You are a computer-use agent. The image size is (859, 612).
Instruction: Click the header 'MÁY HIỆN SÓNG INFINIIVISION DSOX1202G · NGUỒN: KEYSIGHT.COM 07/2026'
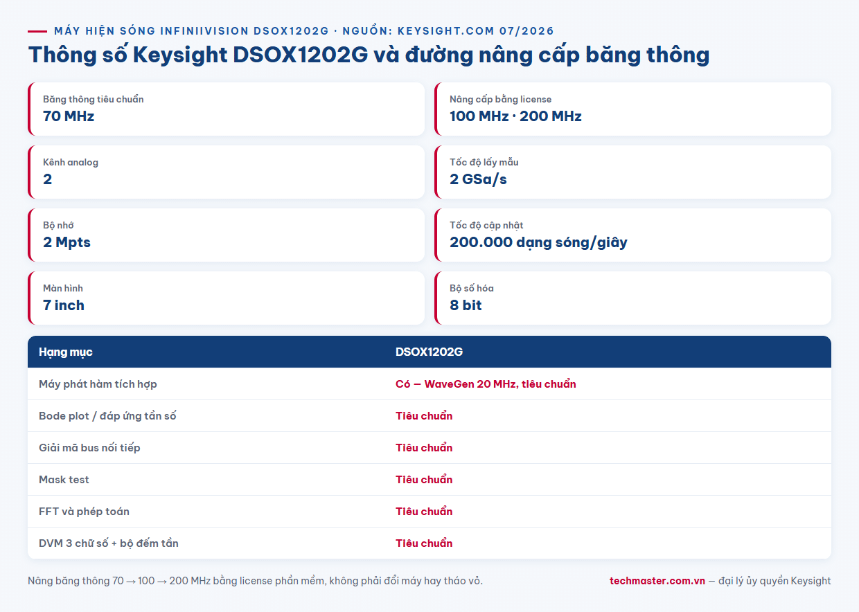[x=304, y=31]
